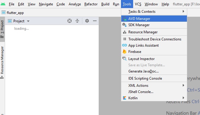Viewport: 200px width, 115px height.
Task: Open the Project view type dropdown
Action: click(x=28, y=21)
